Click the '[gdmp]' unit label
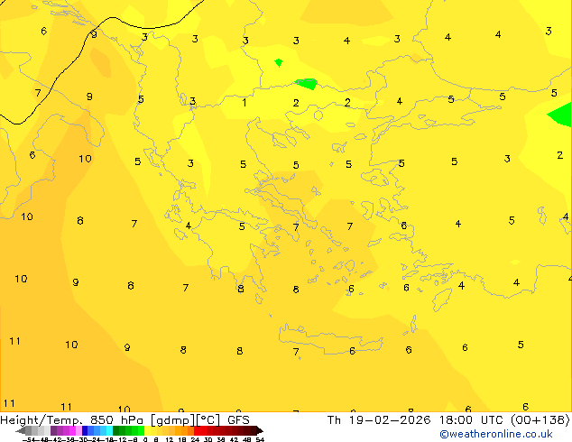The height and width of the screenshot is (442, 572). (173, 420)
